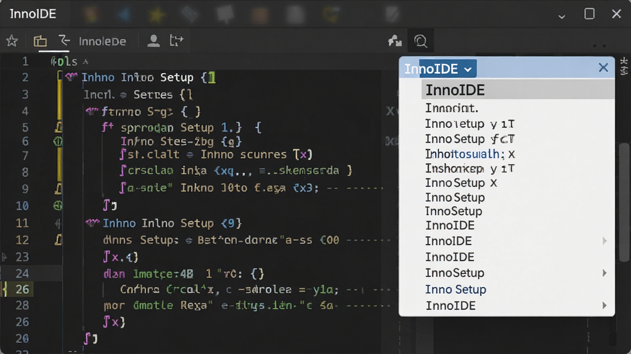Viewport: 631px width, 354px height.
Task: Choose the 'Inhoitosualh; X' entry
Action: click(x=470, y=154)
